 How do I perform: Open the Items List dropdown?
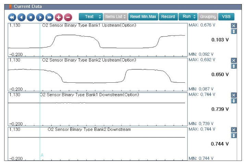pos(115,17)
